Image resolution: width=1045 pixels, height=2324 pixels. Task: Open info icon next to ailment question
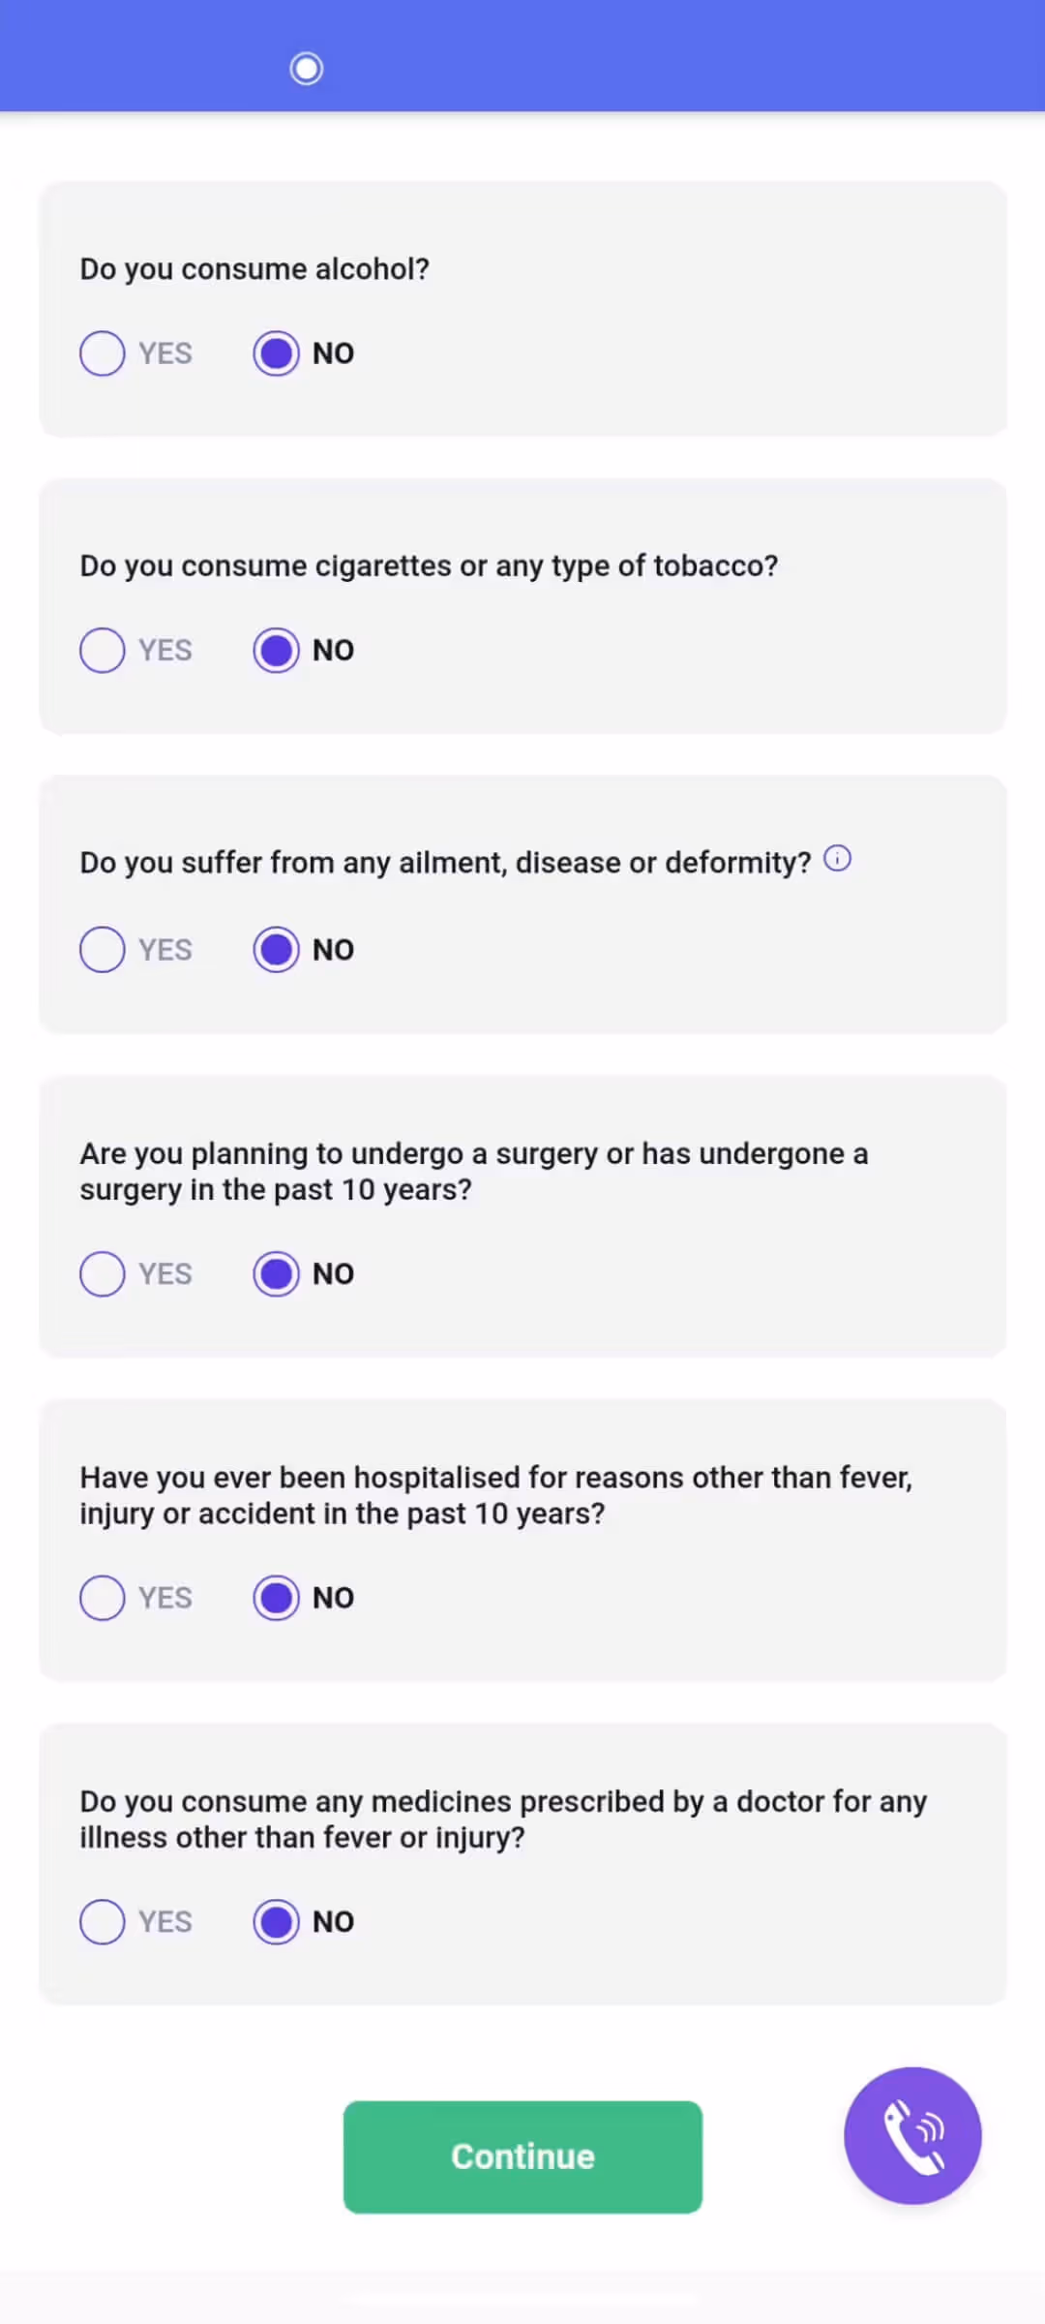[x=837, y=859]
